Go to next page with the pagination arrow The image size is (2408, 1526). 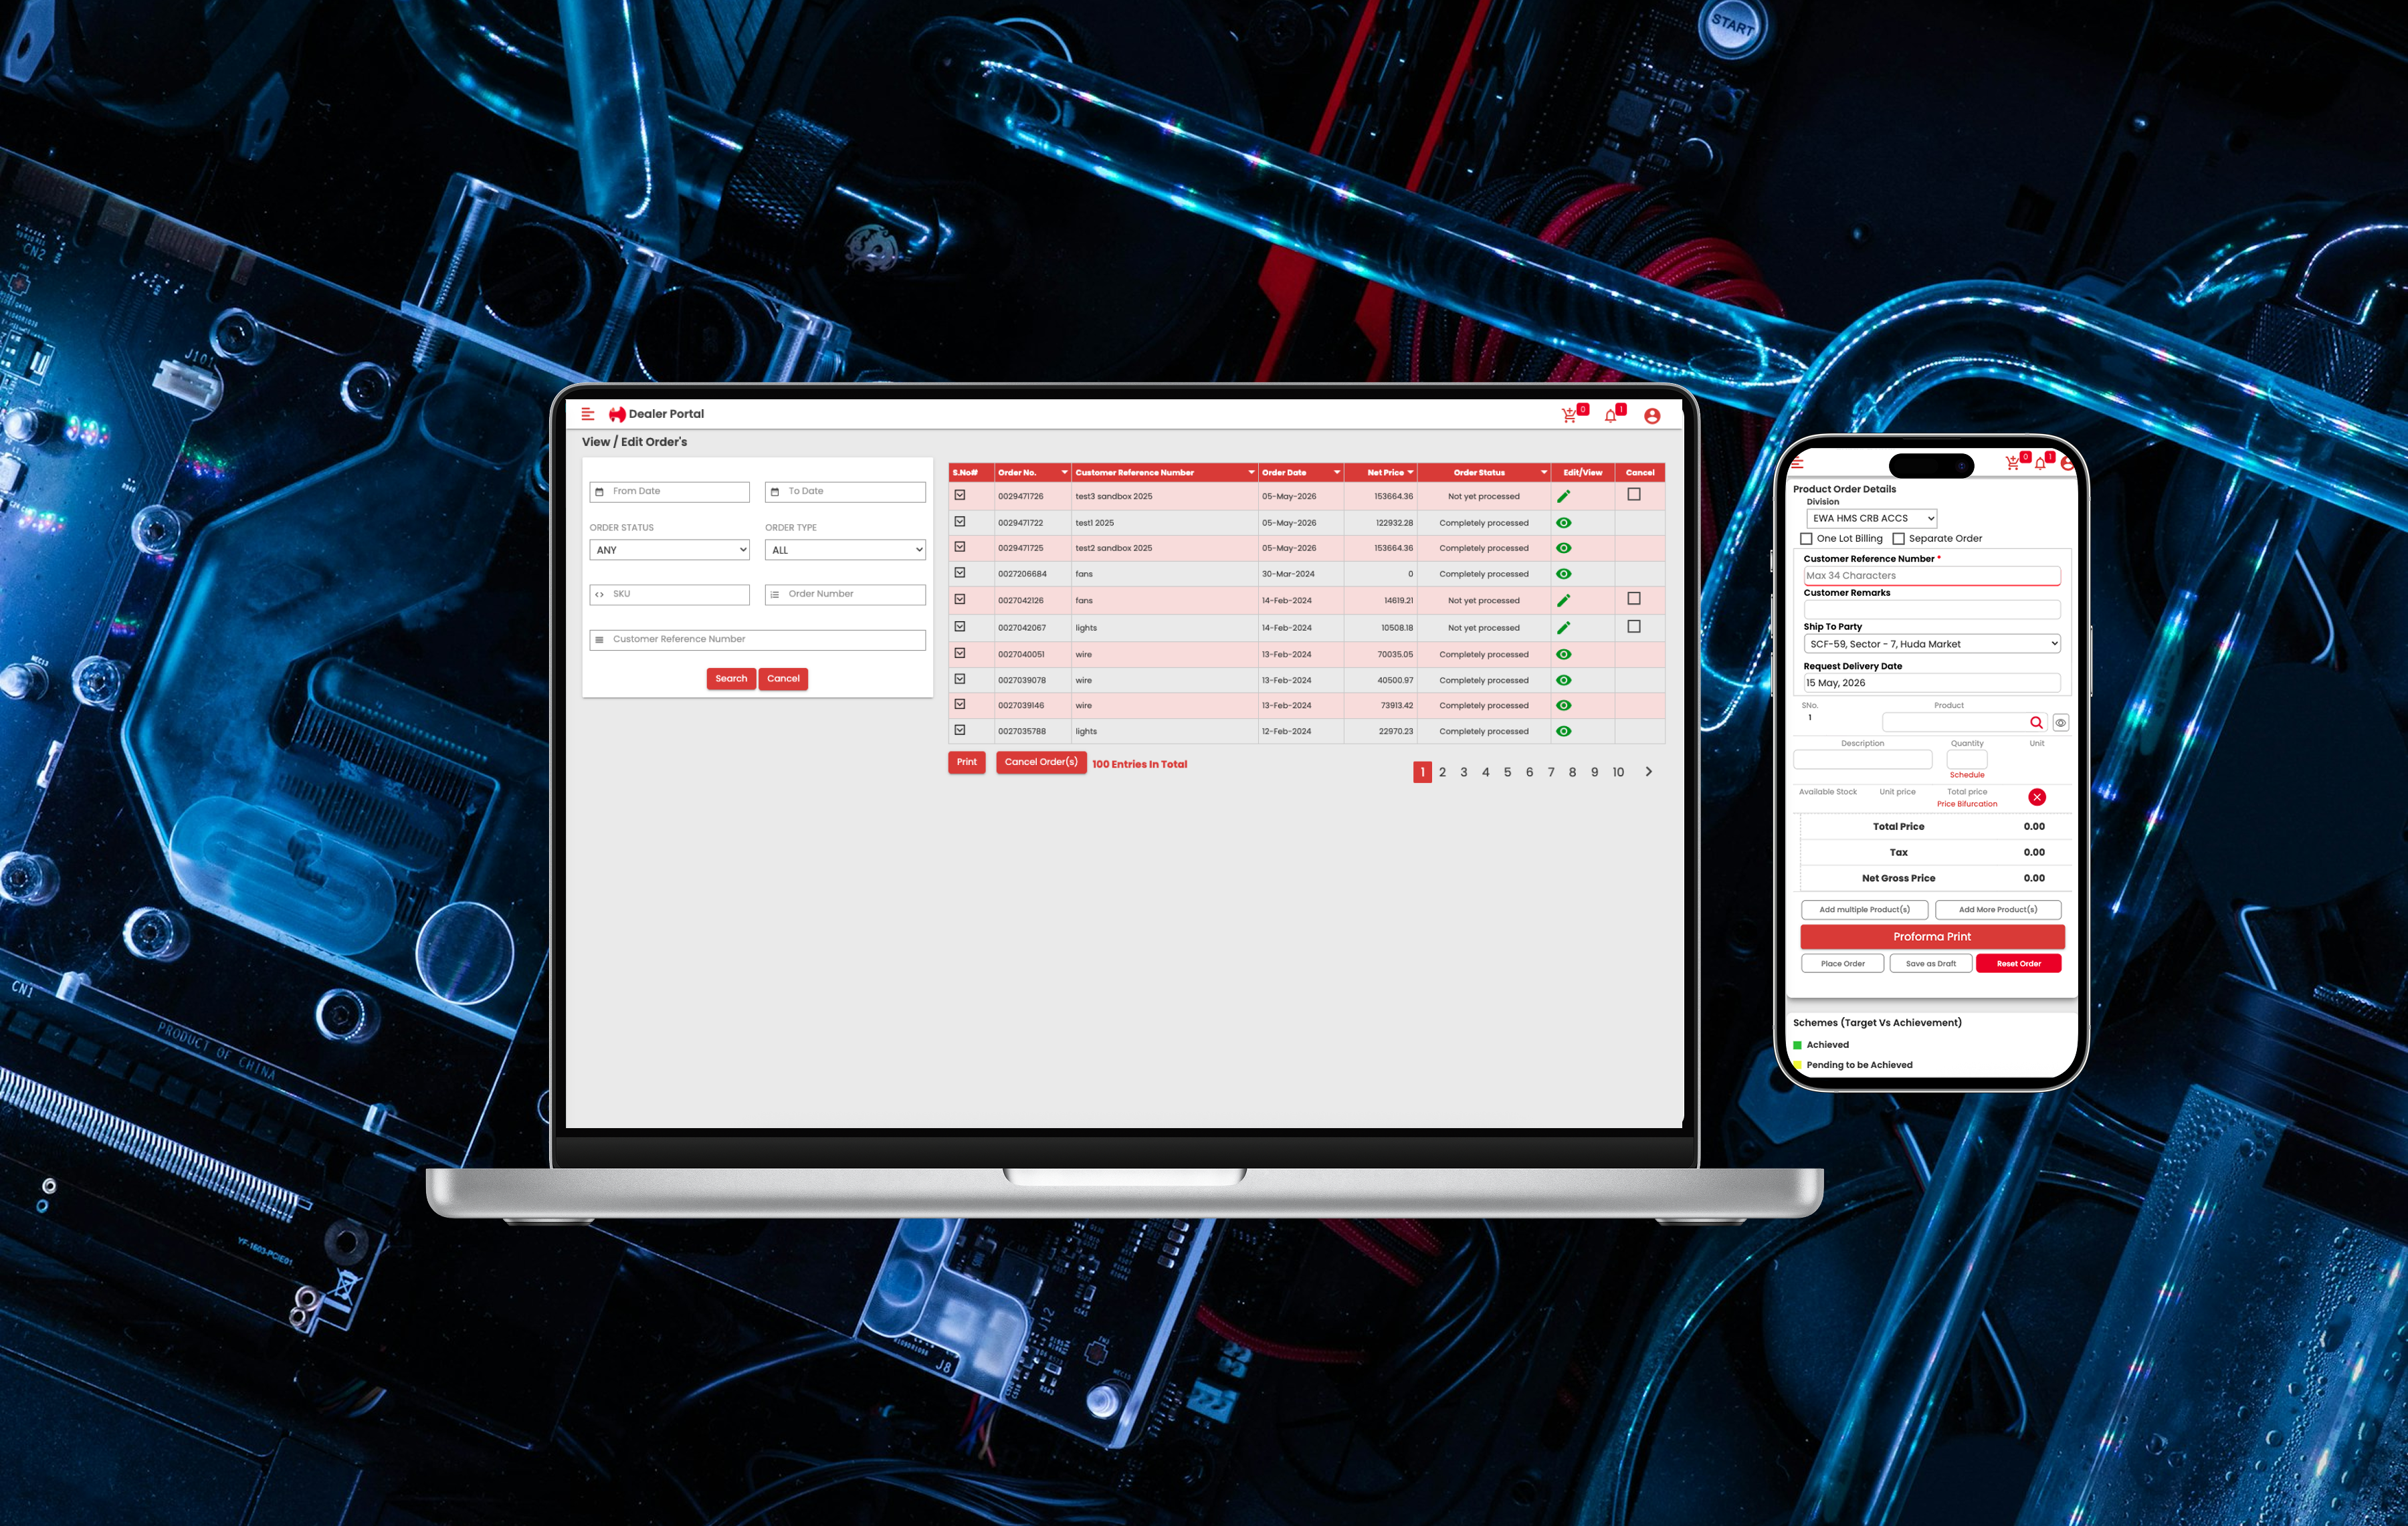pyautogui.click(x=1649, y=772)
